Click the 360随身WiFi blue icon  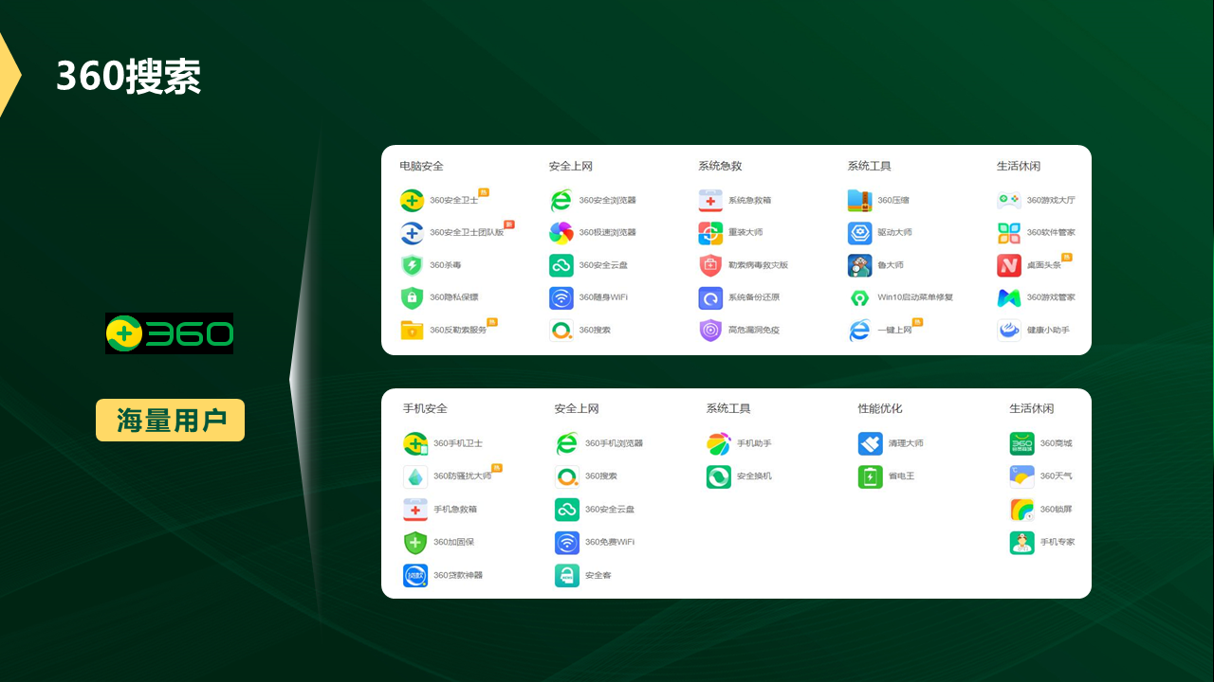(x=561, y=297)
